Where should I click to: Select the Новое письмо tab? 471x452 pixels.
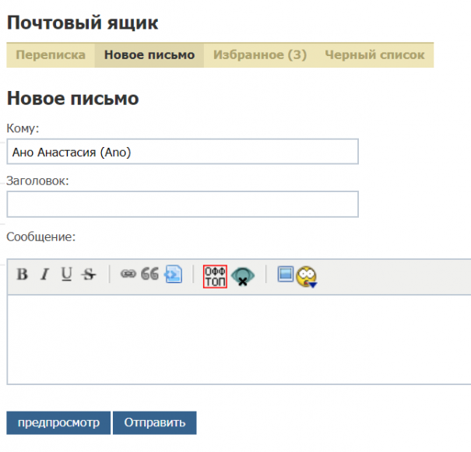149,55
